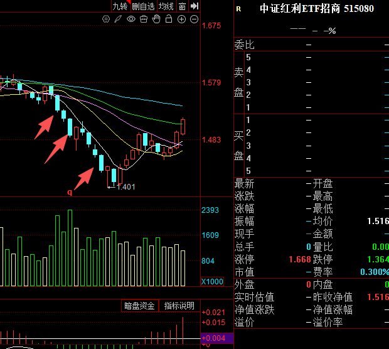Select the 九转 indicator tab

point(120,6)
